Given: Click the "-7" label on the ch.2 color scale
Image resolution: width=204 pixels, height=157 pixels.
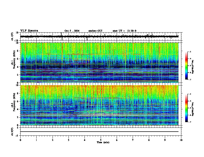Looking at the screenshot, I should (190, 122).
